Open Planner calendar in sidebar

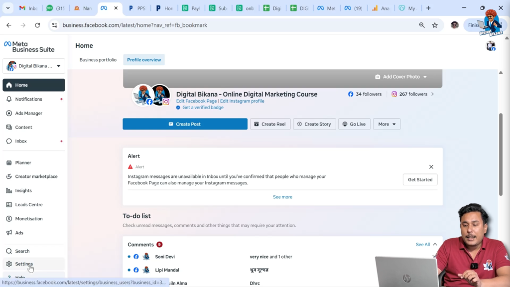34,162
